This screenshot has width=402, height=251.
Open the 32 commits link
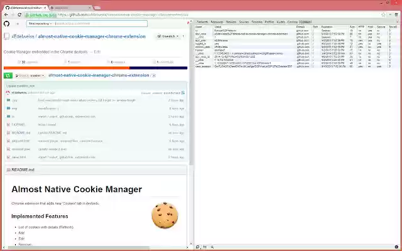[28, 62]
